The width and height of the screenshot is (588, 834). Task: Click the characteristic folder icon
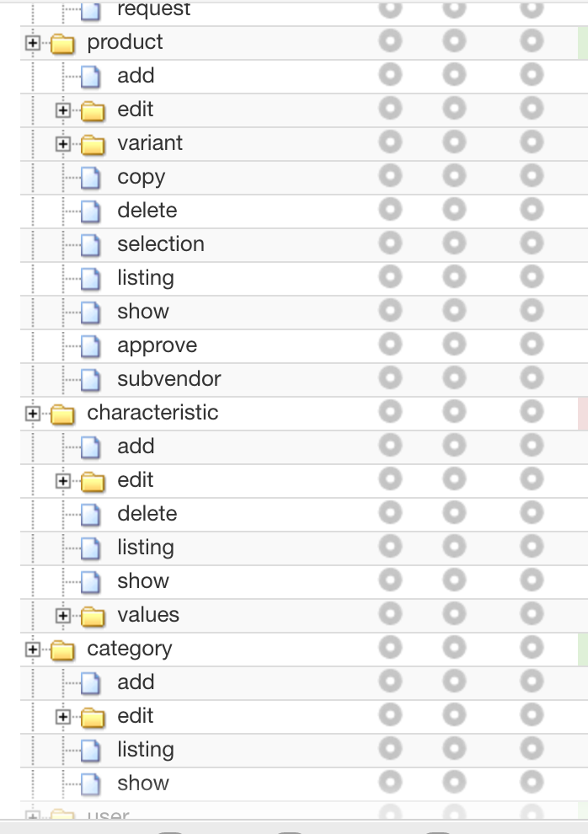click(x=63, y=414)
